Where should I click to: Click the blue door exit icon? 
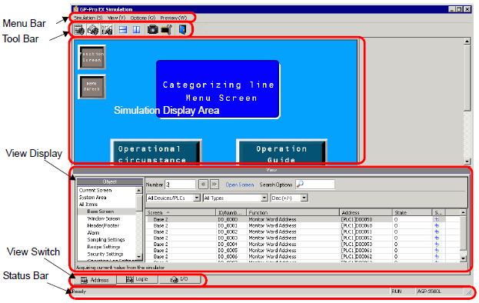[x=183, y=30]
